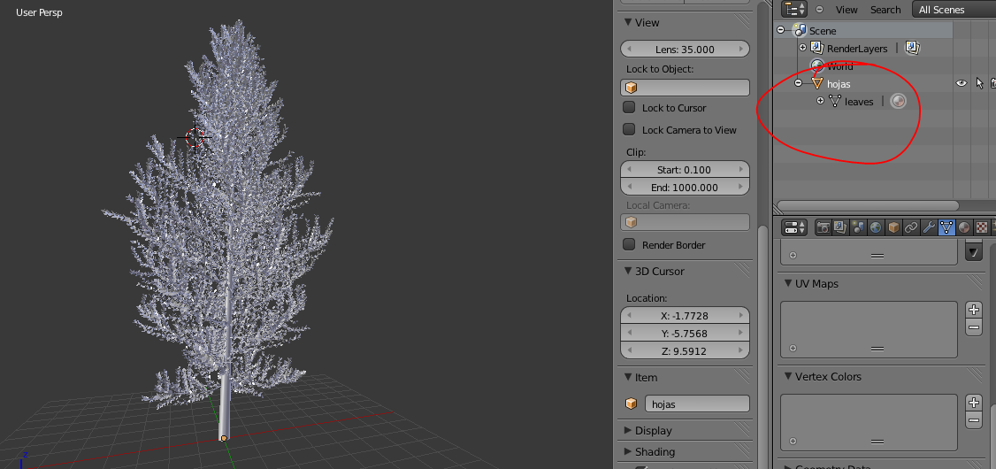Switch to the Render properties tab
This screenshot has width=996, height=469.
pyautogui.click(x=824, y=227)
